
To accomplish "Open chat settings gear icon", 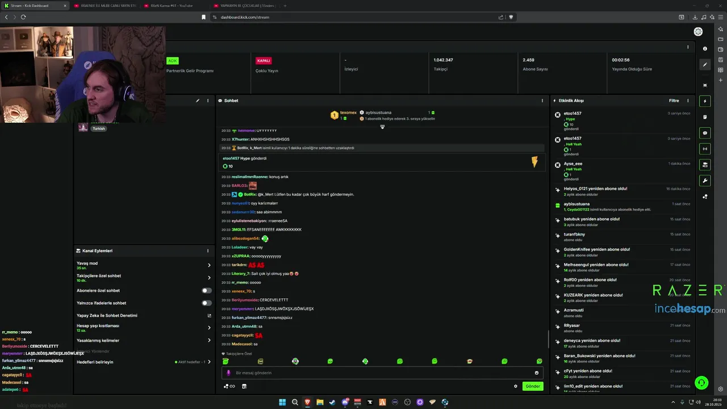I will [516, 386].
